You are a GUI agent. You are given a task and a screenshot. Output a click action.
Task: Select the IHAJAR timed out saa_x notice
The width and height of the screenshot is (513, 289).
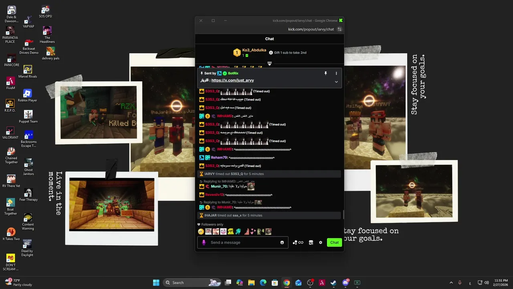[x=269, y=216]
